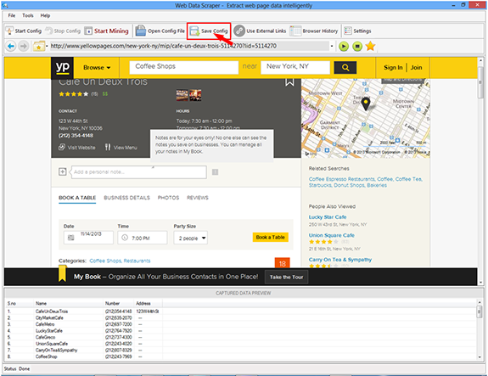Open Carry On Tea & Sympathy link
Image resolution: width=488 pixels, height=376 pixels.
[340, 260]
